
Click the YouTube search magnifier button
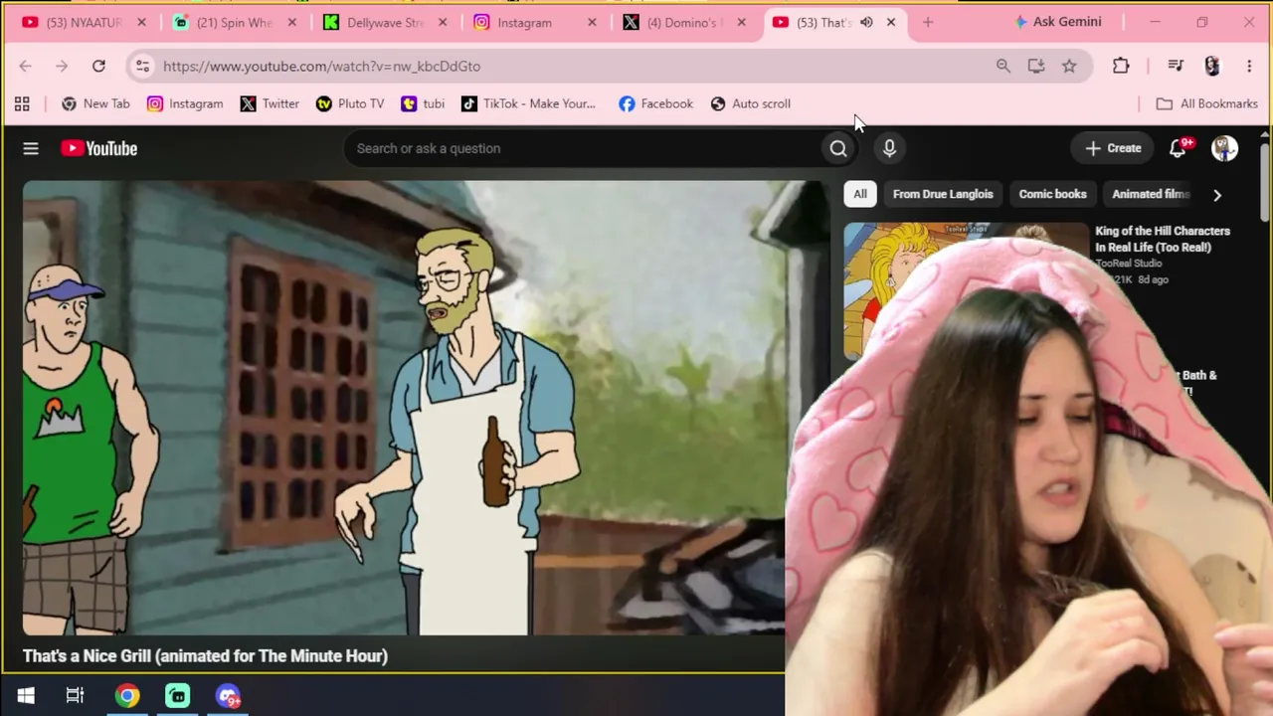pos(838,148)
